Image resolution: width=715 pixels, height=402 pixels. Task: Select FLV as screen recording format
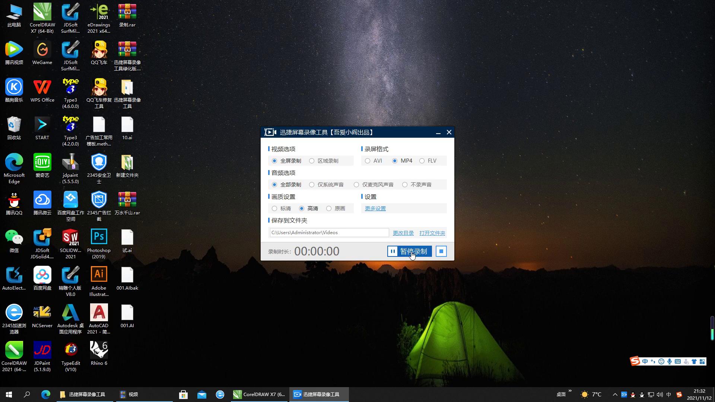(422, 161)
